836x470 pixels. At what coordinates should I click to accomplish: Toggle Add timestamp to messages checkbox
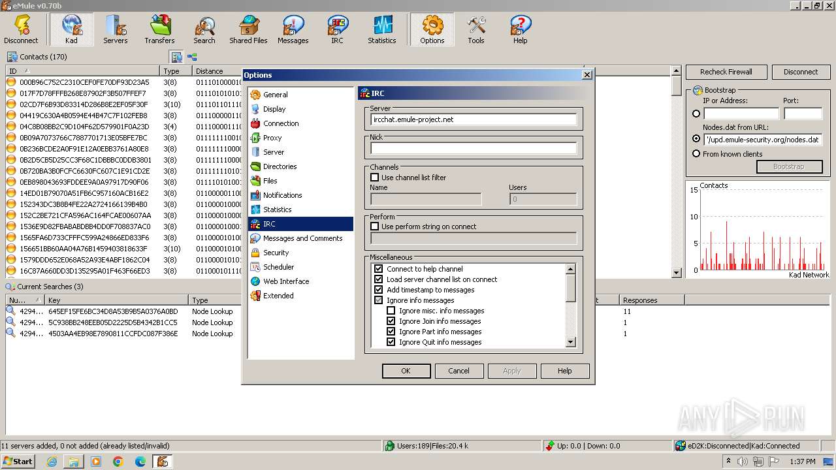(378, 290)
